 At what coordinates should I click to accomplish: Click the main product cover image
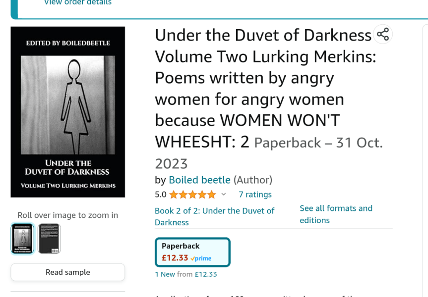67,111
